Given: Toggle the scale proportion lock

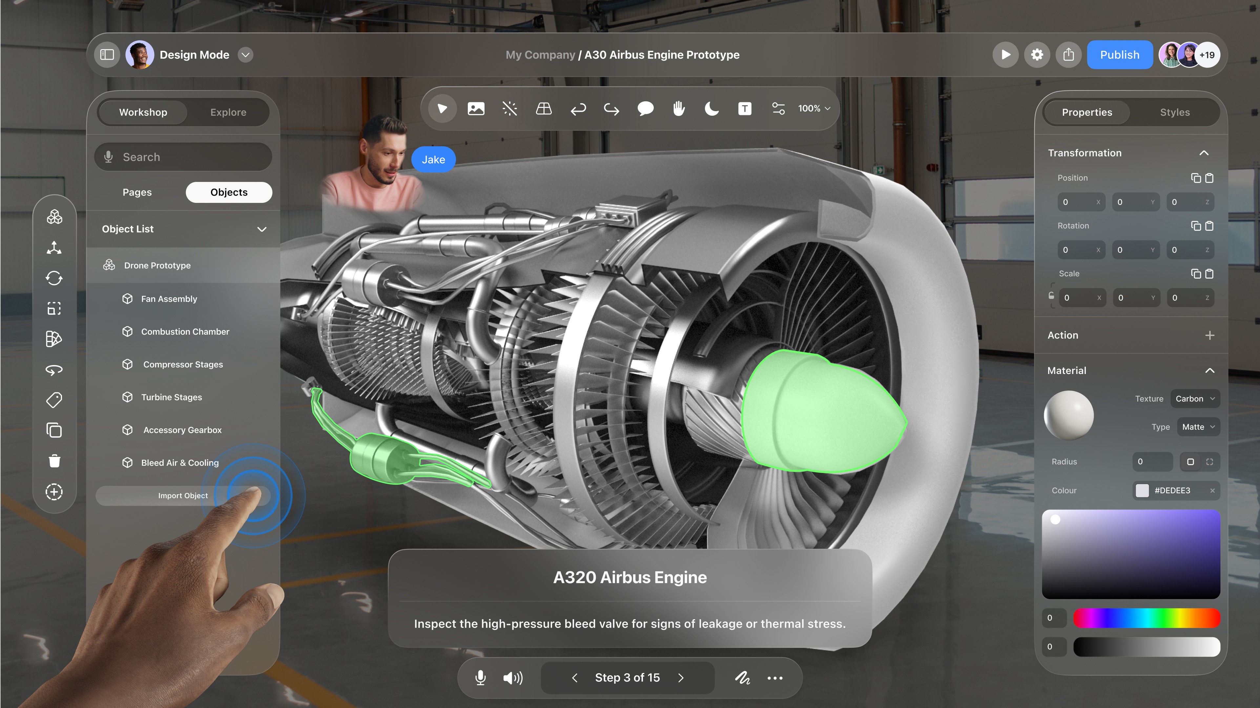Looking at the screenshot, I should [x=1051, y=296].
